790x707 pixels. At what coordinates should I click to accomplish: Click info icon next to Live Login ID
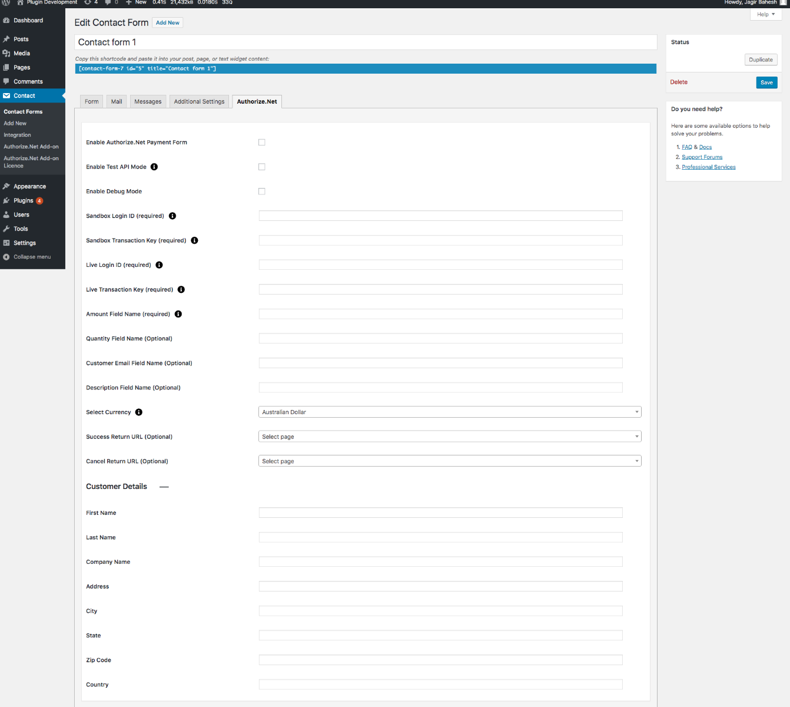click(x=159, y=265)
